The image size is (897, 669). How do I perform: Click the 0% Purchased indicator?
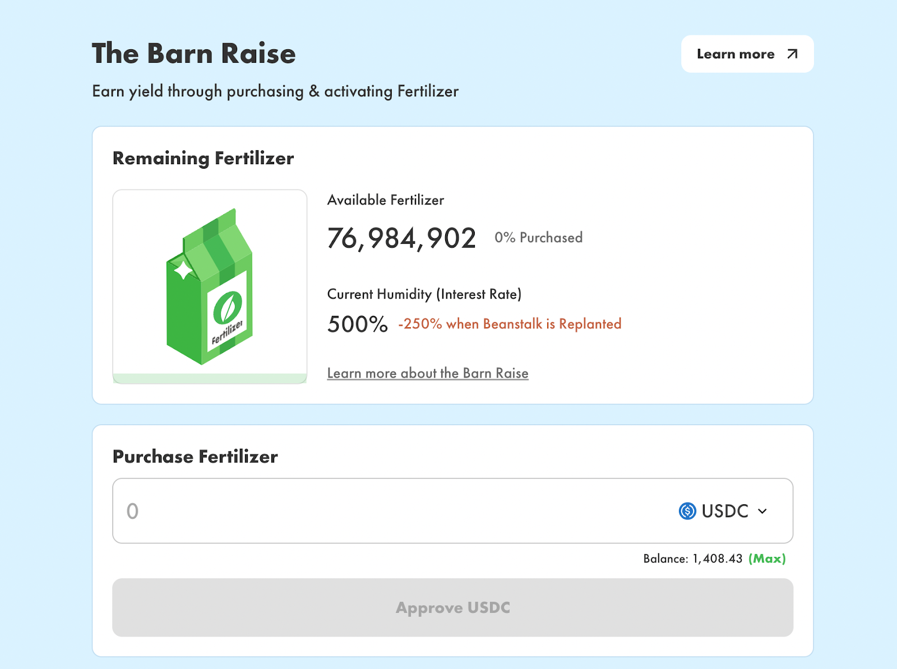click(538, 238)
